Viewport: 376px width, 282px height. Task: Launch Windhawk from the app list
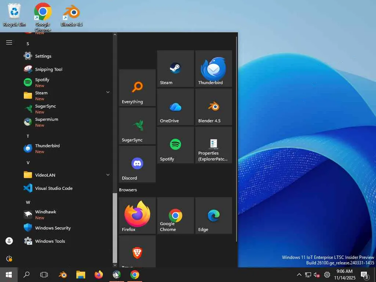click(x=67, y=214)
